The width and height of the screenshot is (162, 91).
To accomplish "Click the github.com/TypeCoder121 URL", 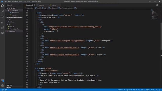I will pos(65,48).
